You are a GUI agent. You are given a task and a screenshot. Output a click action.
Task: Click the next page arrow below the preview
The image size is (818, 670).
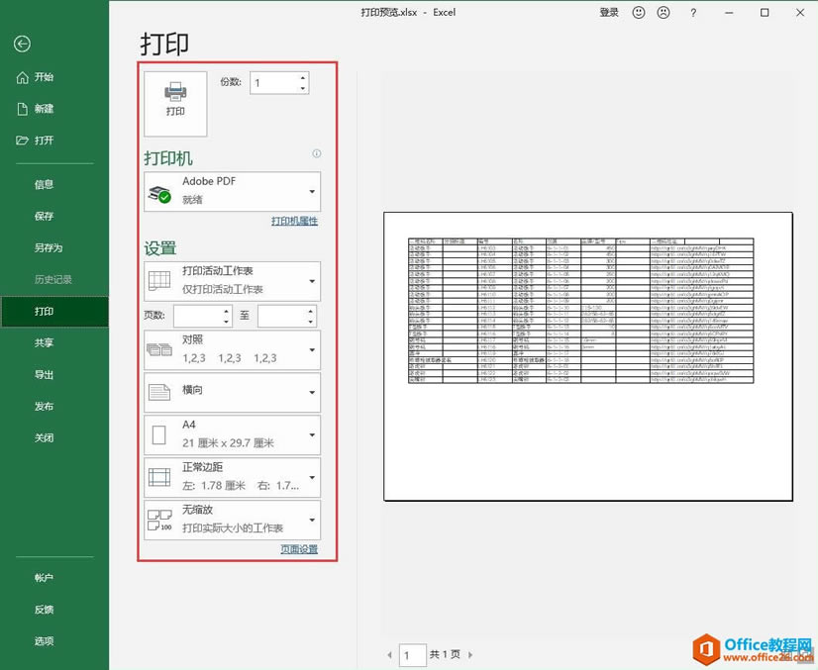click(x=469, y=655)
